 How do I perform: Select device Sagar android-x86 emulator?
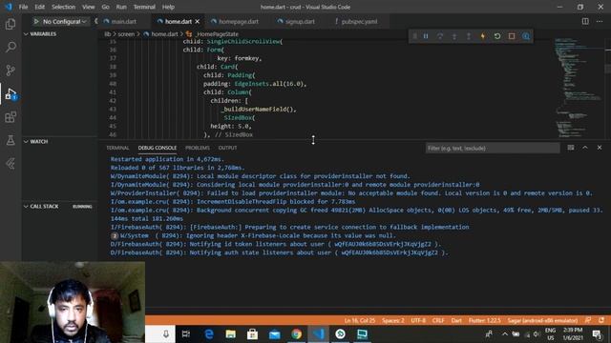(x=542, y=320)
